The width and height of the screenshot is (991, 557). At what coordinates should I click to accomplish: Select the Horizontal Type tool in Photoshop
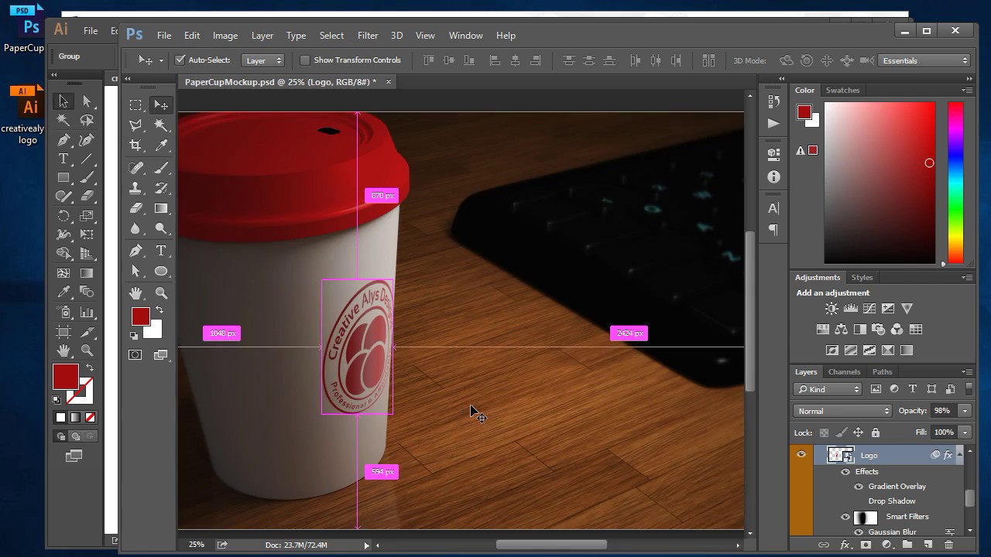161,251
